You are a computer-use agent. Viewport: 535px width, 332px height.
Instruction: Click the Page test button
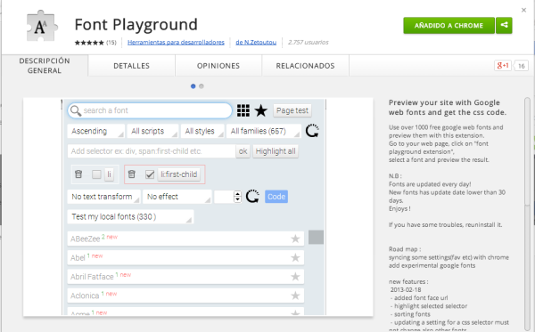[292, 110]
